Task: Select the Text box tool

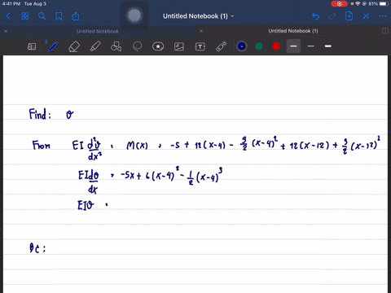Action: click(x=200, y=46)
